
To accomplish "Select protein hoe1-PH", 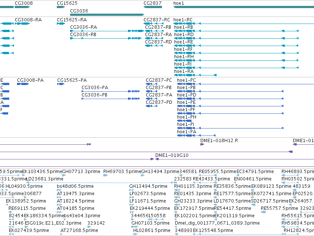I will 187,117.
